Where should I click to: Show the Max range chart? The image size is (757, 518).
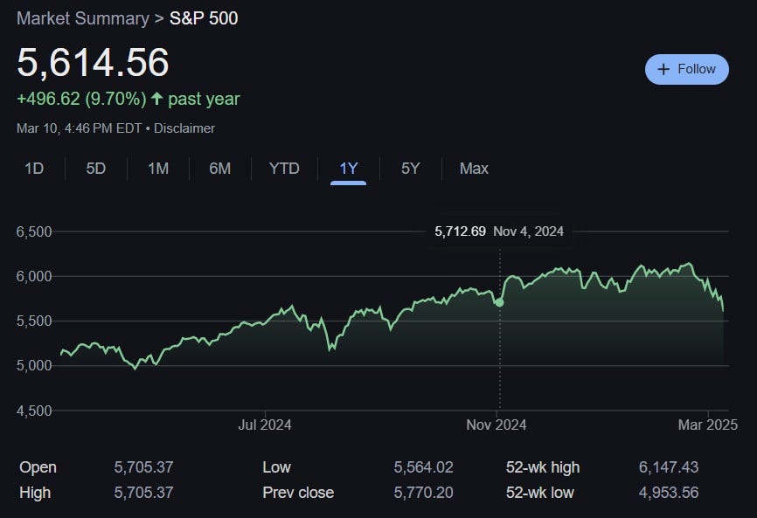pos(474,169)
